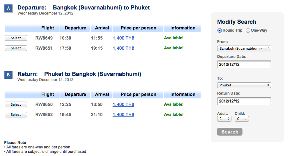This screenshot has height=156, width=289.
Task: Select departure flight RW8649
Action: (x=16, y=38)
